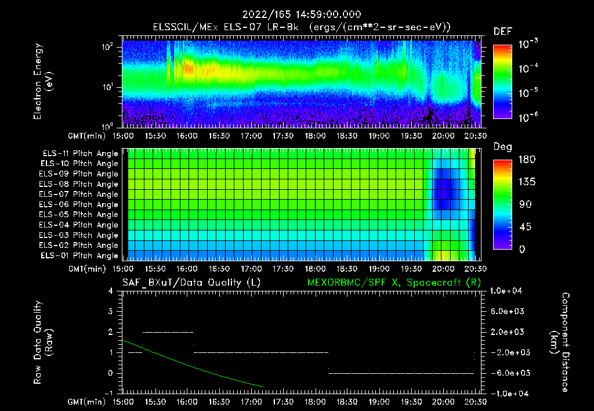Click the red intensity peak in the spectrogram

coord(189,68)
